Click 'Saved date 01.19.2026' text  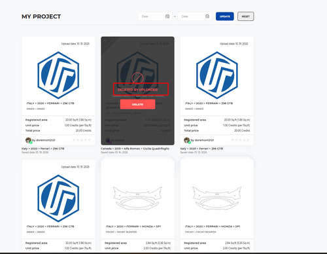click(x=35, y=153)
